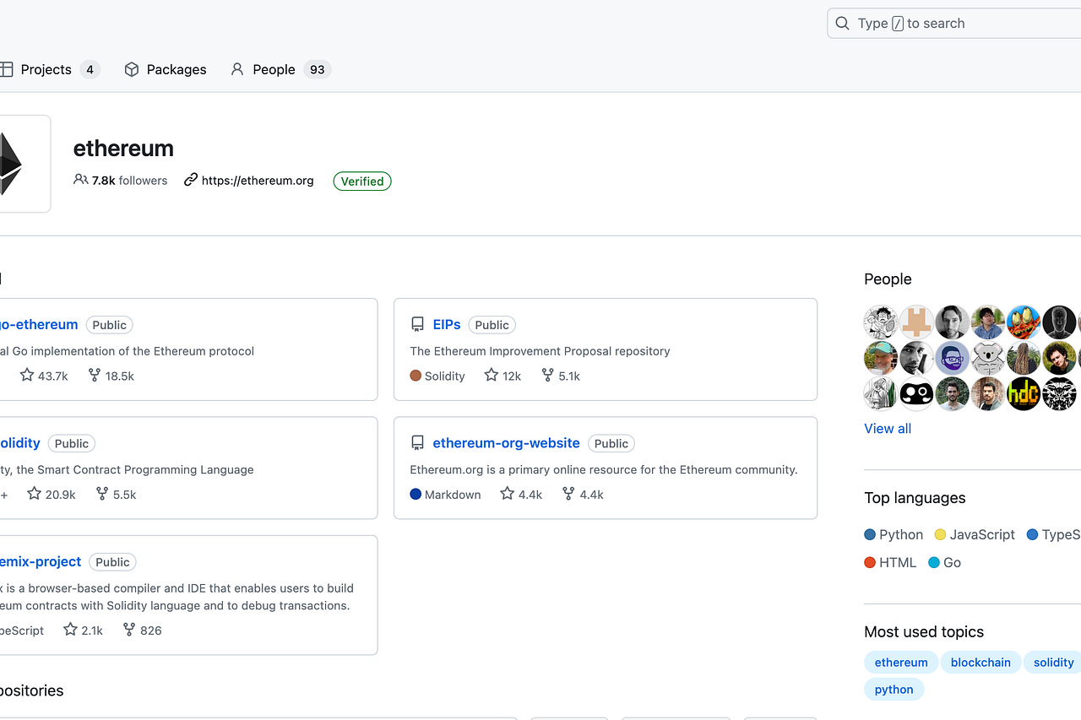Click the Verified badge
Image resolution: width=1081 pixels, height=720 pixels.
tap(362, 181)
